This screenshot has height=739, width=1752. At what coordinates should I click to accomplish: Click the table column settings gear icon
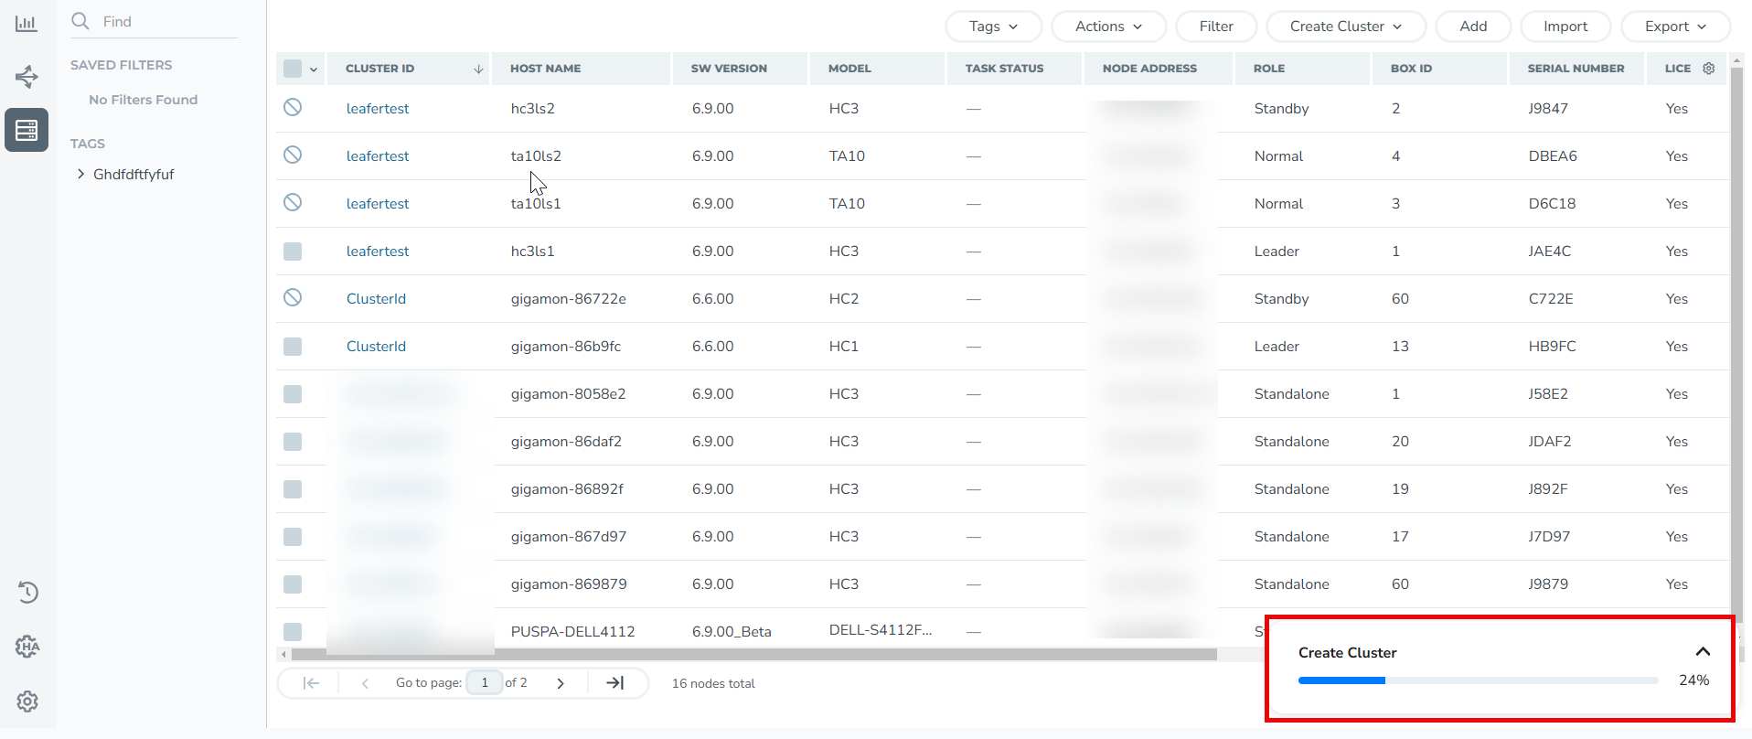coord(1708,69)
